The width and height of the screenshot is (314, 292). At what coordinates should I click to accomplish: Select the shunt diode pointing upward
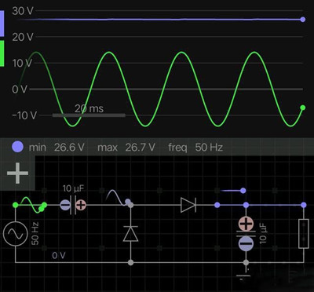(x=130, y=234)
